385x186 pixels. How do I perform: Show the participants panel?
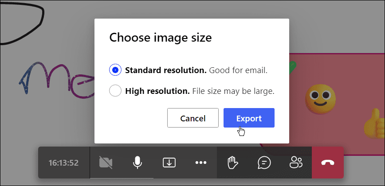tap(295, 163)
